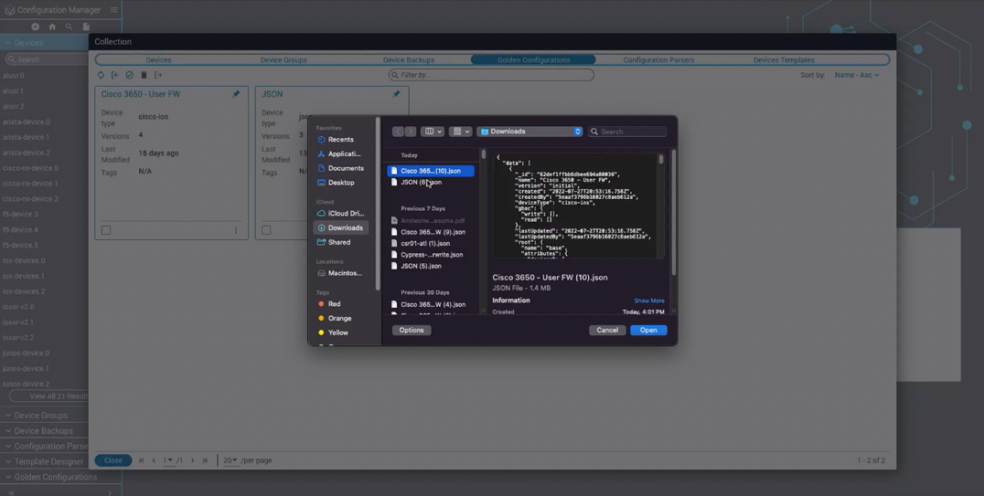Tick the checkbox on the JSON card
The height and width of the screenshot is (496, 984).
click(x=266, y=230)
